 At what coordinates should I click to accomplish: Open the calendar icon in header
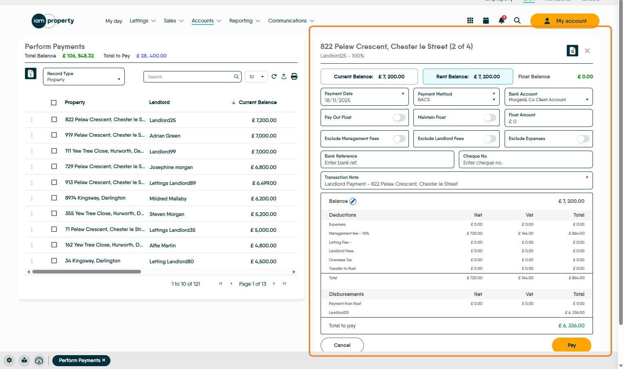486,20
